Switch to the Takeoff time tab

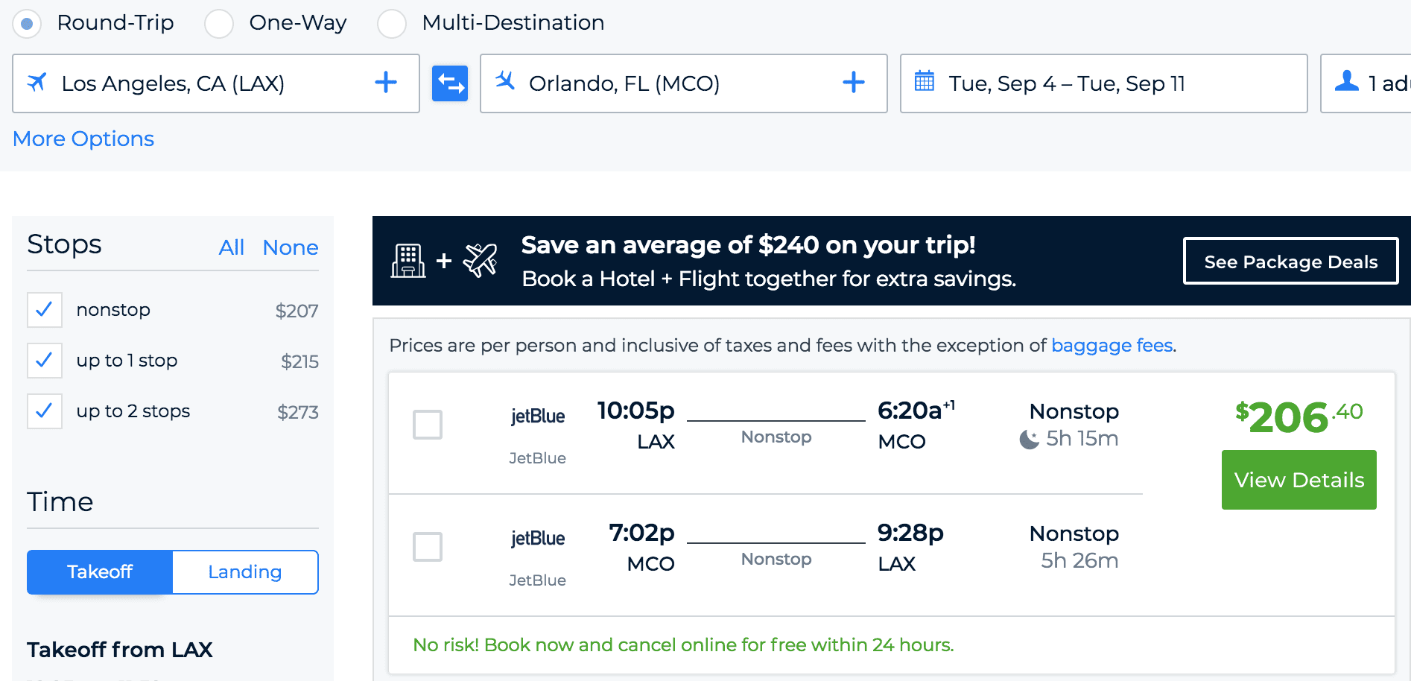click(x=100, y=572)
